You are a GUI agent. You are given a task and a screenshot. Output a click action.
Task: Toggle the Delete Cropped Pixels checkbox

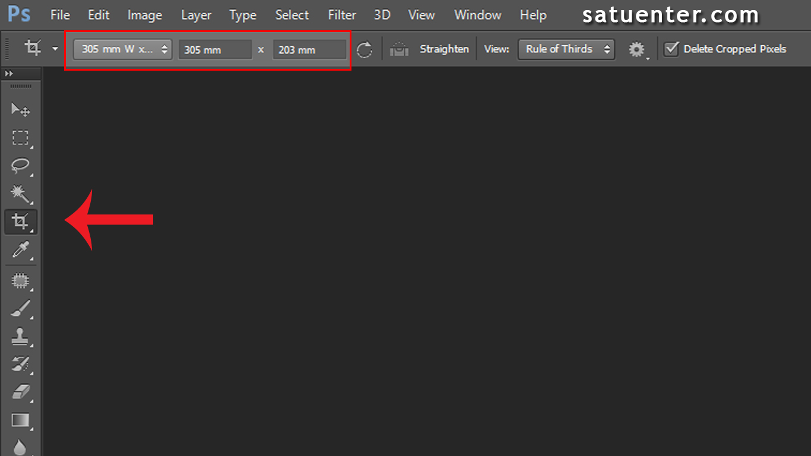click(x=671, y=49)
